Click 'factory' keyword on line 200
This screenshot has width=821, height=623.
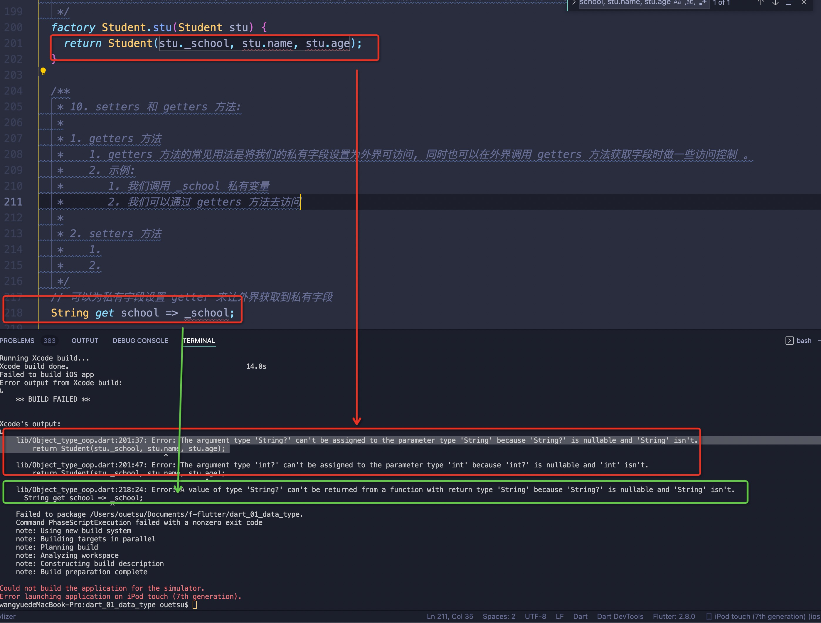[x=73, y=28]
